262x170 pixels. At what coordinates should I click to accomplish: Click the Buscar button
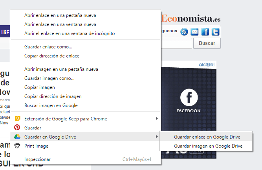(207, 43)
